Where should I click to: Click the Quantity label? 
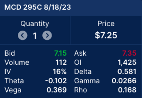35,24
